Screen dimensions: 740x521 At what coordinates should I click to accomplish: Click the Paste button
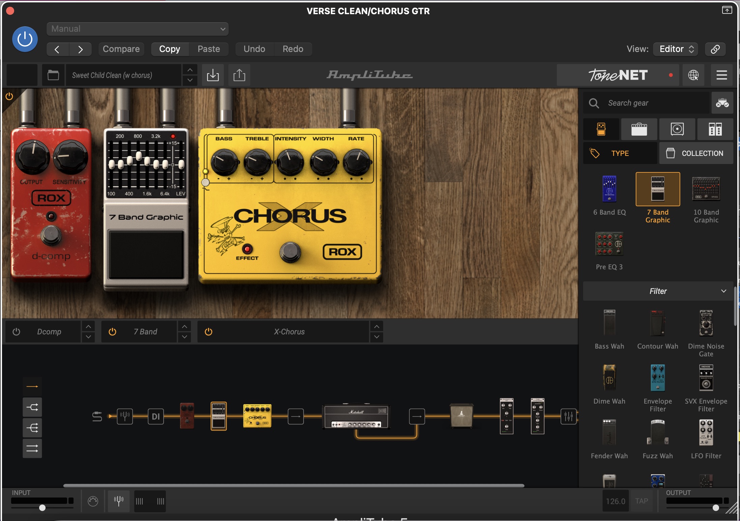click(209, 49)
